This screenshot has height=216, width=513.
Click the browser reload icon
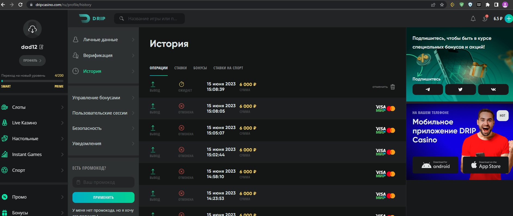click(x=20, y=5)
